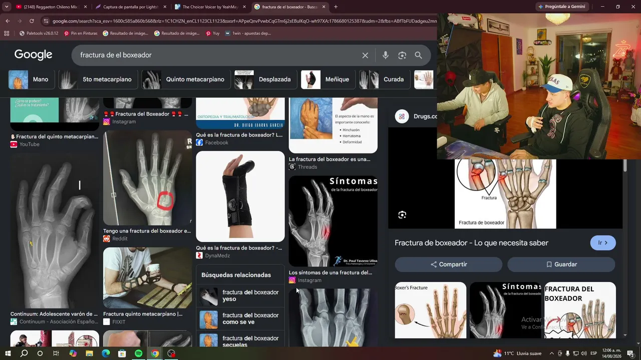Screen dimensions: 641x360
Task: Open the 1win - apuestas bookmark
Action: [x=248, y=33]
